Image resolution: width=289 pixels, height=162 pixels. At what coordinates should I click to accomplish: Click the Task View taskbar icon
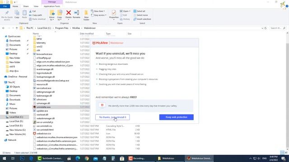(13, 158)
